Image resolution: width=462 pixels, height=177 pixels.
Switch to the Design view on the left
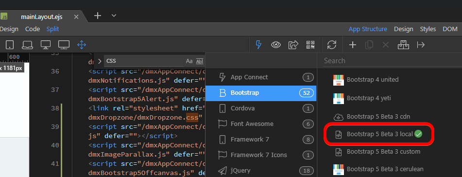click(x=9, y=29)
